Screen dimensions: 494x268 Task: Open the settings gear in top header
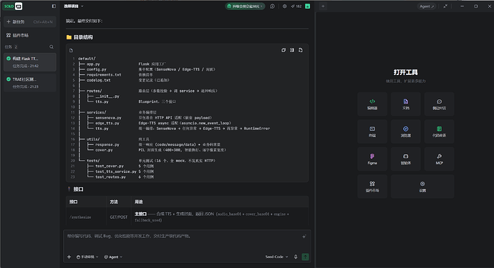tap(284, 6)
